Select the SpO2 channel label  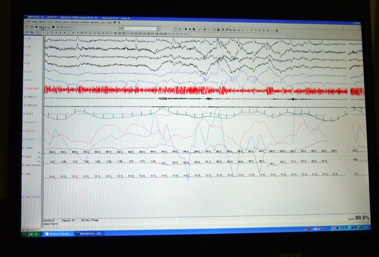pos(29,156)
